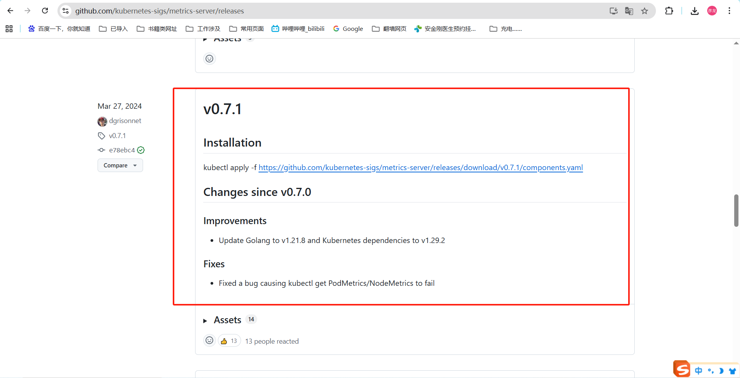Click dgrisonnet's avatar image
Image resolution: width=740 pixels, height=378 pixels.
[x=102, y=121]
